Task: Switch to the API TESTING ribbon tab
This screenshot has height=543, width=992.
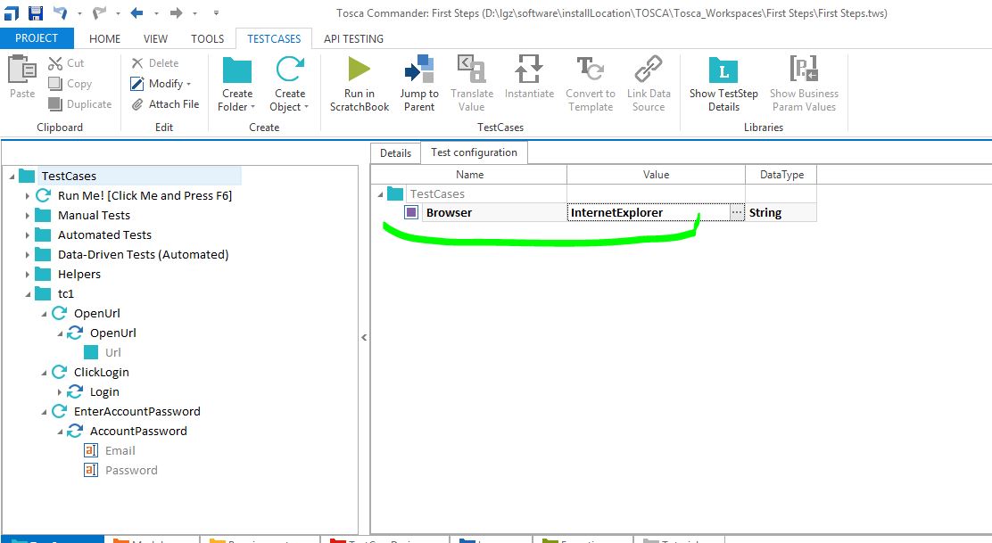Action: coord(353,38)
